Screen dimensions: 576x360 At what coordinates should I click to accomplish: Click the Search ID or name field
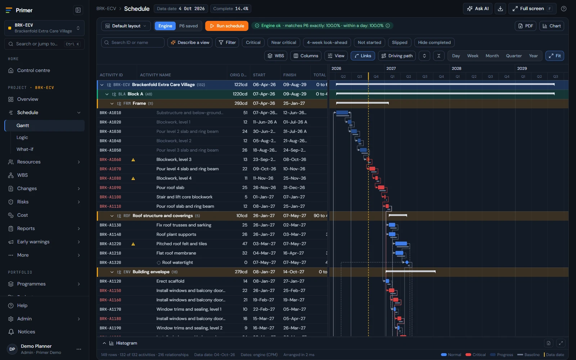pos(132,42)
